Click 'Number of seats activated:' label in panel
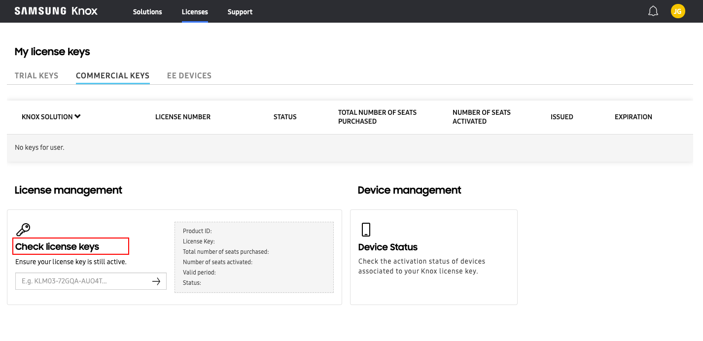 click(217, 262)
